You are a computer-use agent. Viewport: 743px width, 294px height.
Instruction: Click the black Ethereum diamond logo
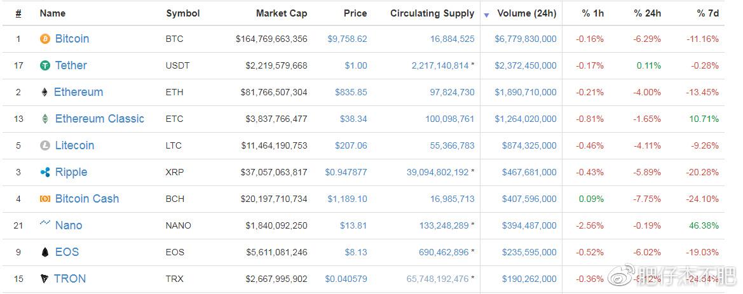pyautogui.click(x=44, y=92)
